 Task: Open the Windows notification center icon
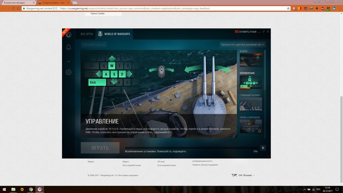pyautogui.click(x=337, y=190)
